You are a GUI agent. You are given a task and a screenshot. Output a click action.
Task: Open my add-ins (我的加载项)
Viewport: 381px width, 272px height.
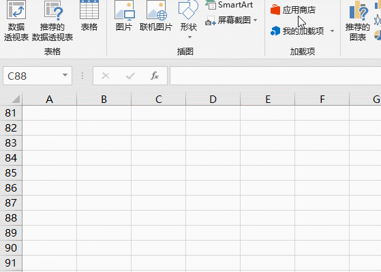(x=297, y=31)
